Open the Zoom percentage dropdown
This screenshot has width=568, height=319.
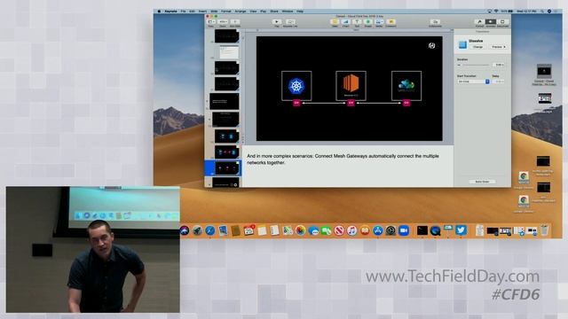pos(223,21)
